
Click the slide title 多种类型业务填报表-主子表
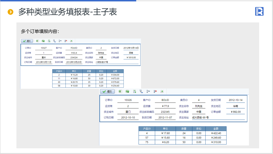68,12
